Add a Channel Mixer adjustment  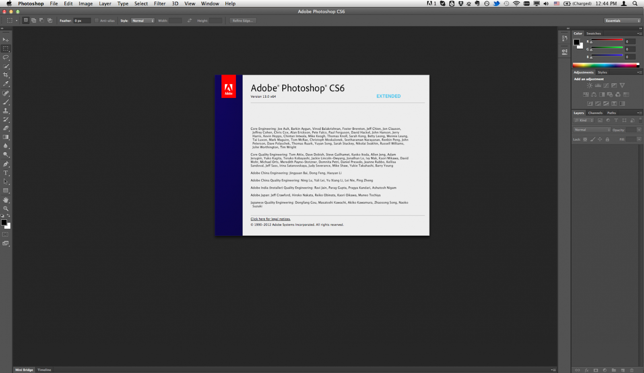(618, 94)
